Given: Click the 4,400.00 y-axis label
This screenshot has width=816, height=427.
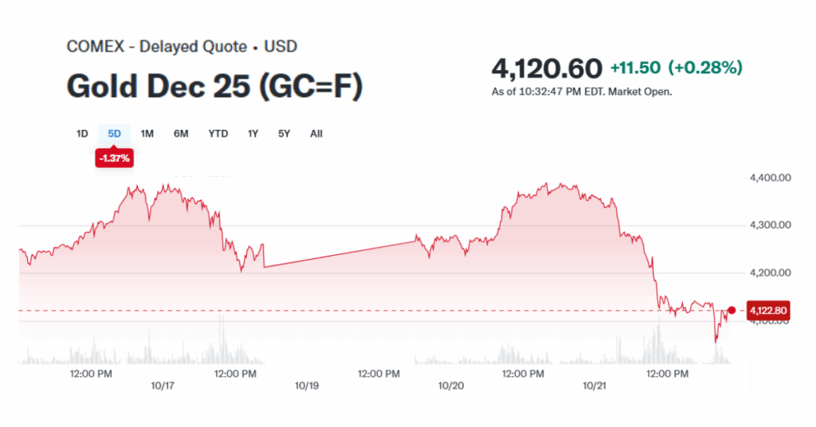Looking at the screenshot, I should pos(771,178).
